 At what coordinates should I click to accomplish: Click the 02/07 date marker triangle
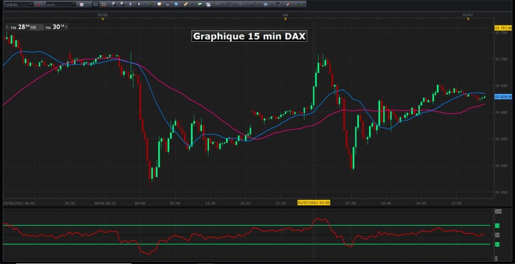468,20
